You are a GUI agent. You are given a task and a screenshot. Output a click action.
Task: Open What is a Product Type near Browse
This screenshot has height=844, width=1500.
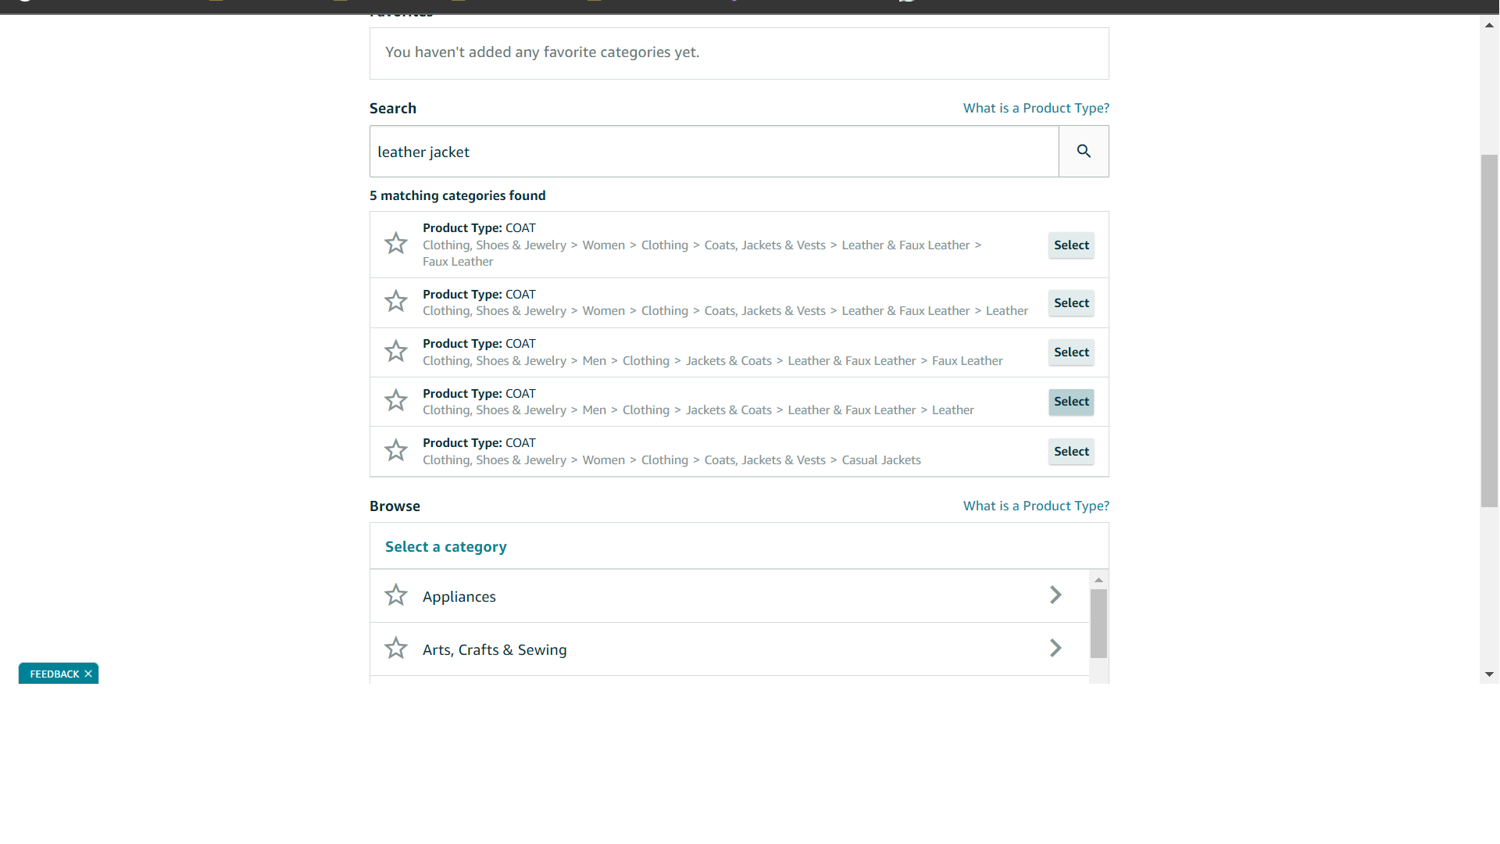tap(1036, 506)
